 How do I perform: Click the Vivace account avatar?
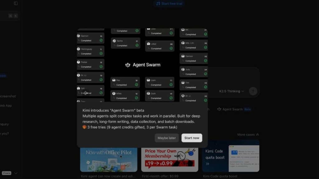pyautogui.click(x=7, y=173)
